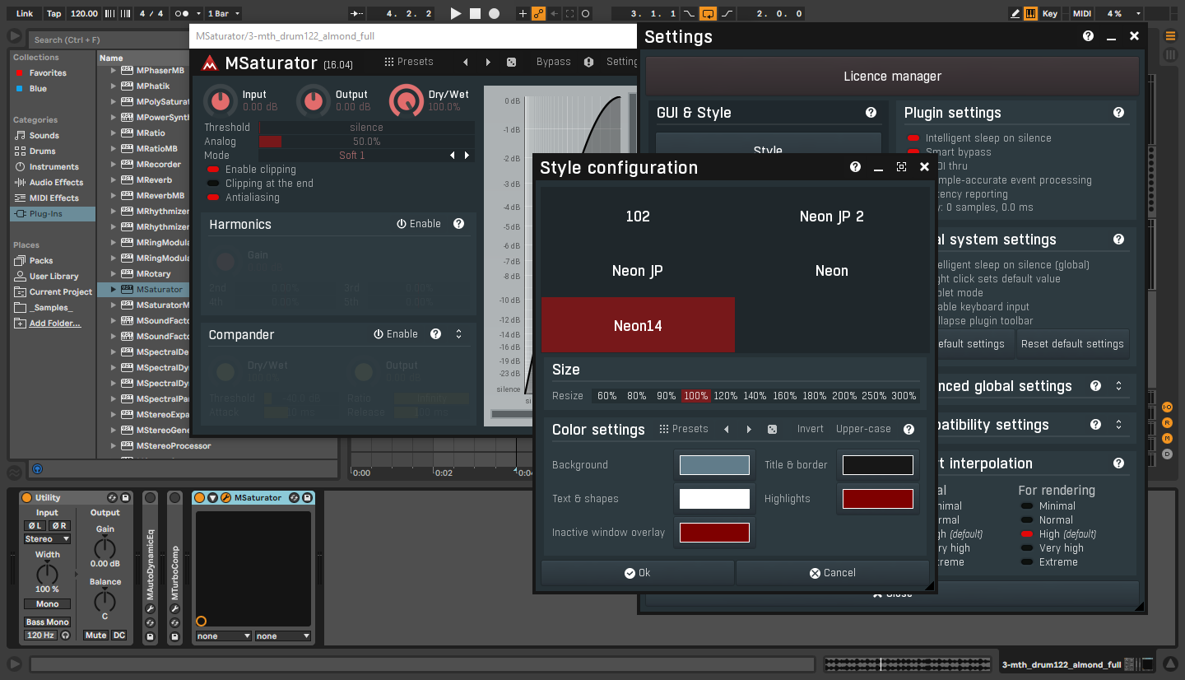Click the Utility device hot-swap icon
The image size is (1185, 680).
tap(112, 498)
